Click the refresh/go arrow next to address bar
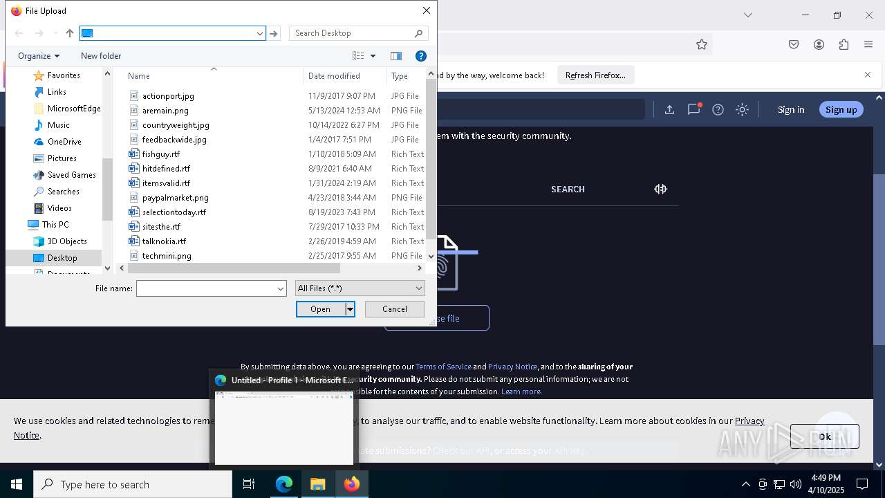This screenshot has height=498, width=885. click(274, 33)
